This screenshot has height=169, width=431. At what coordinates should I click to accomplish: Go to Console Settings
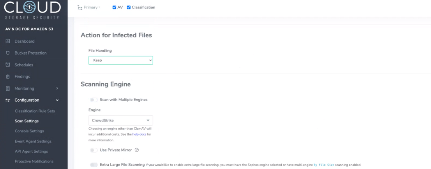(29, 131)
